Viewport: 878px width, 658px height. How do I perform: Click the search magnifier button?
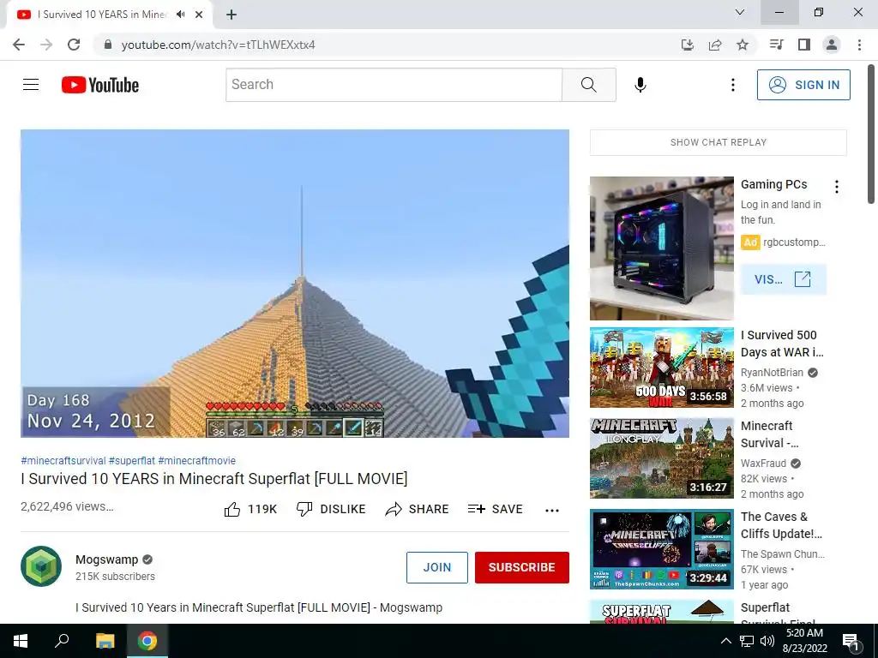[588, 85]
